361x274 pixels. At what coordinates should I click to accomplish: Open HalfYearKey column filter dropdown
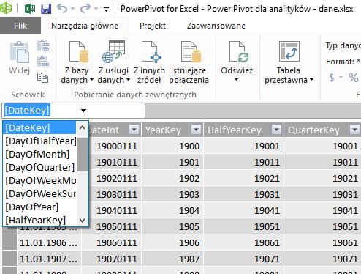[276, 130]
